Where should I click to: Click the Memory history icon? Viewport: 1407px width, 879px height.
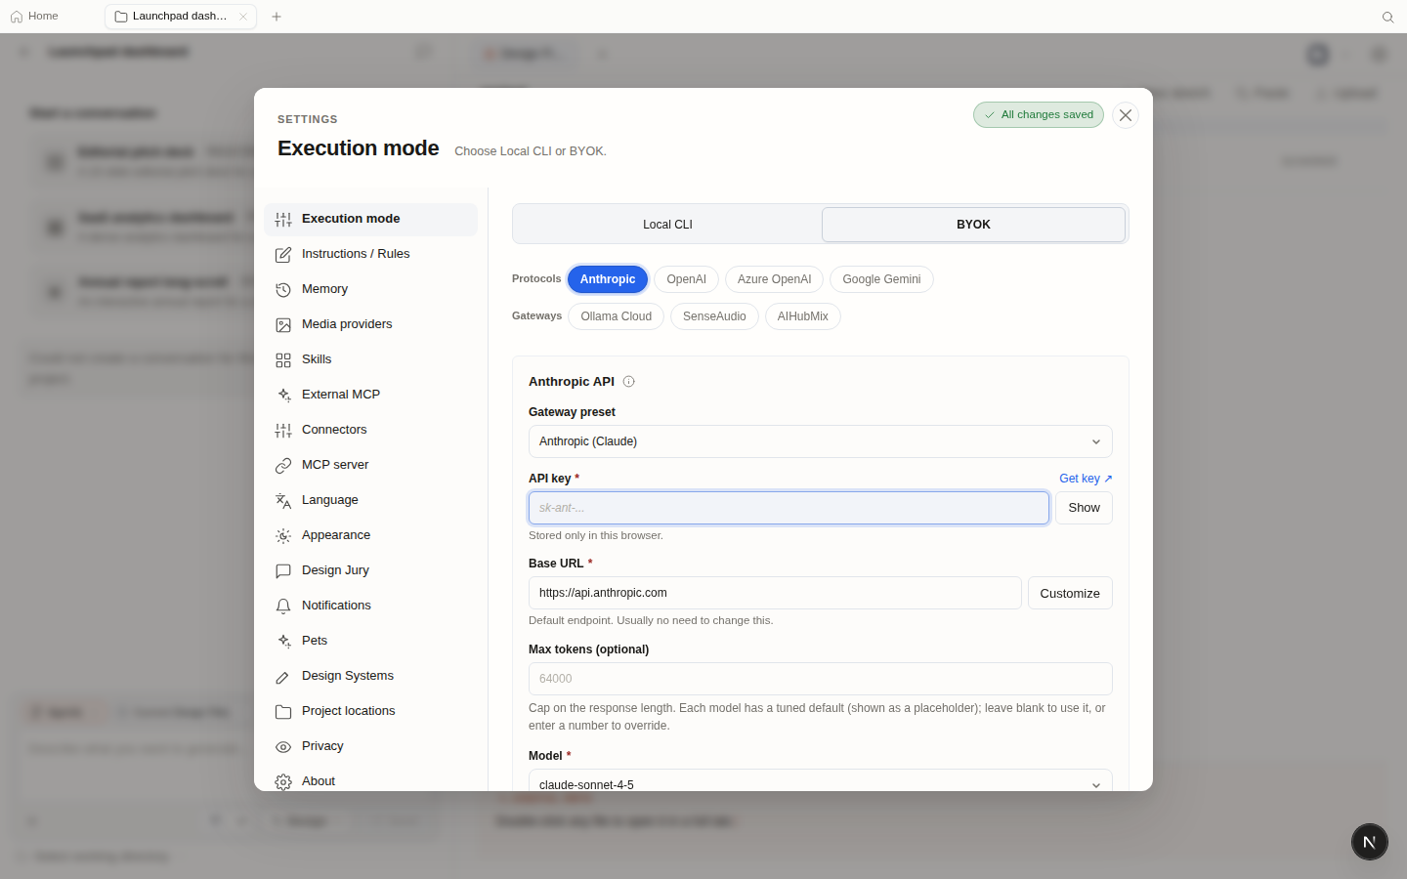(x=283, y=290)
